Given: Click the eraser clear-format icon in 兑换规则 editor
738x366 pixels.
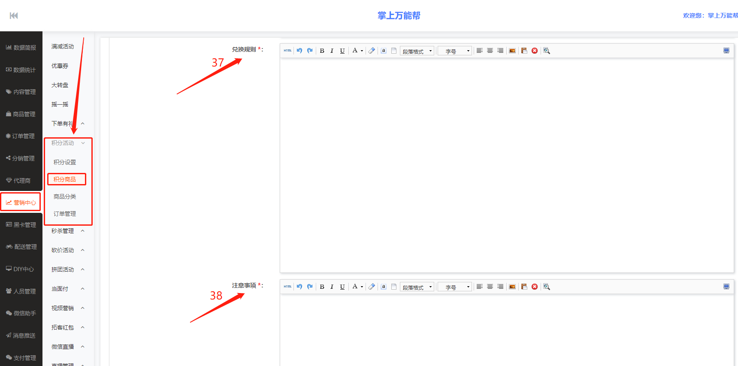Looking at the screenshot, I should tap(372, 51).
